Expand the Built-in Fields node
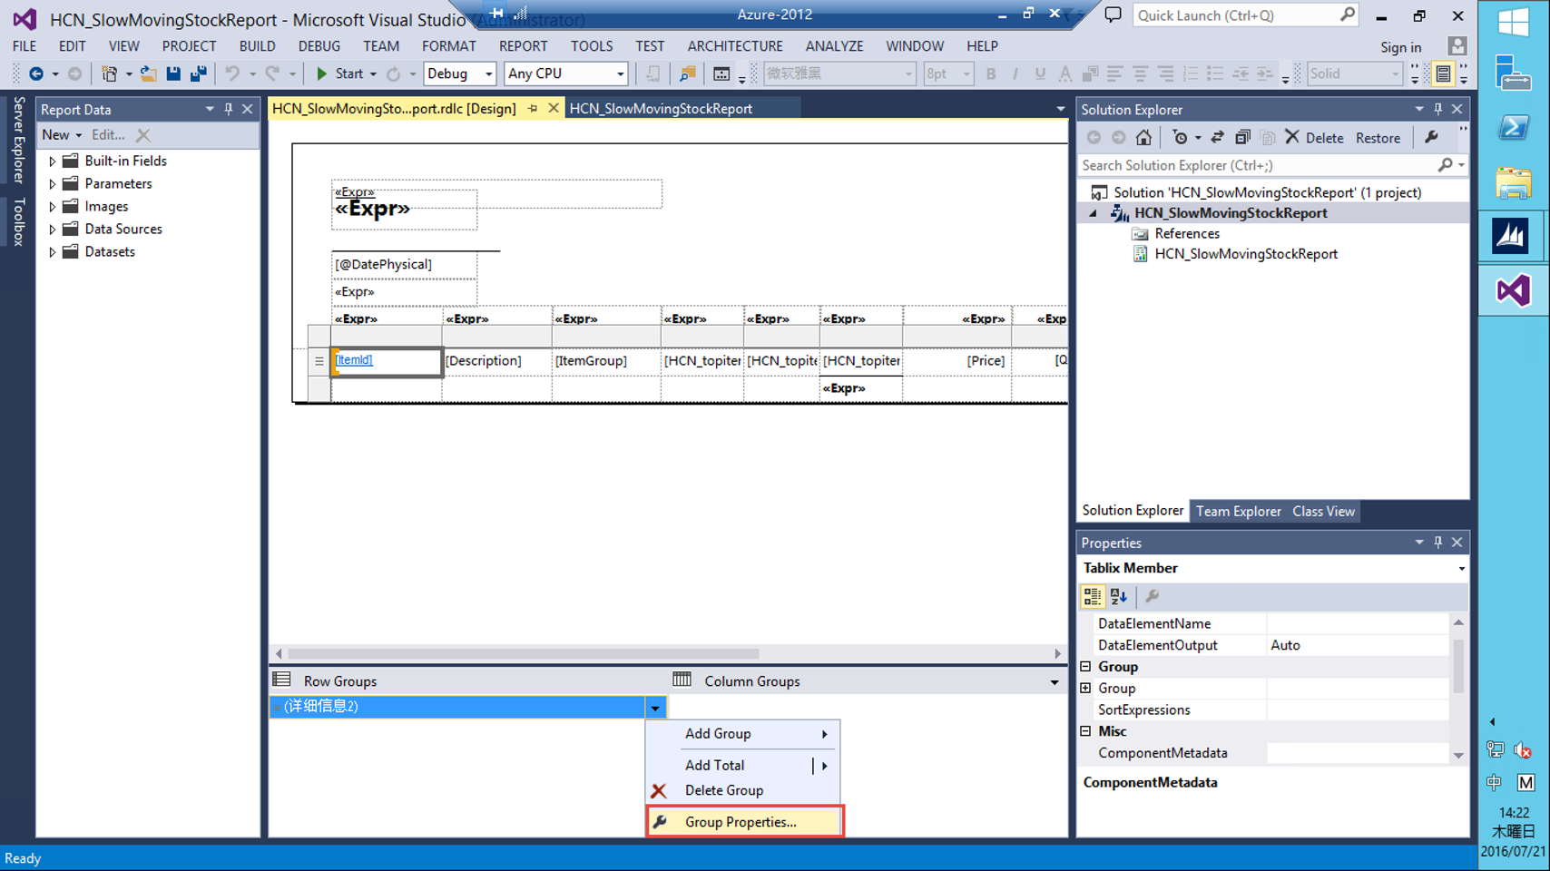 [52, 161]
